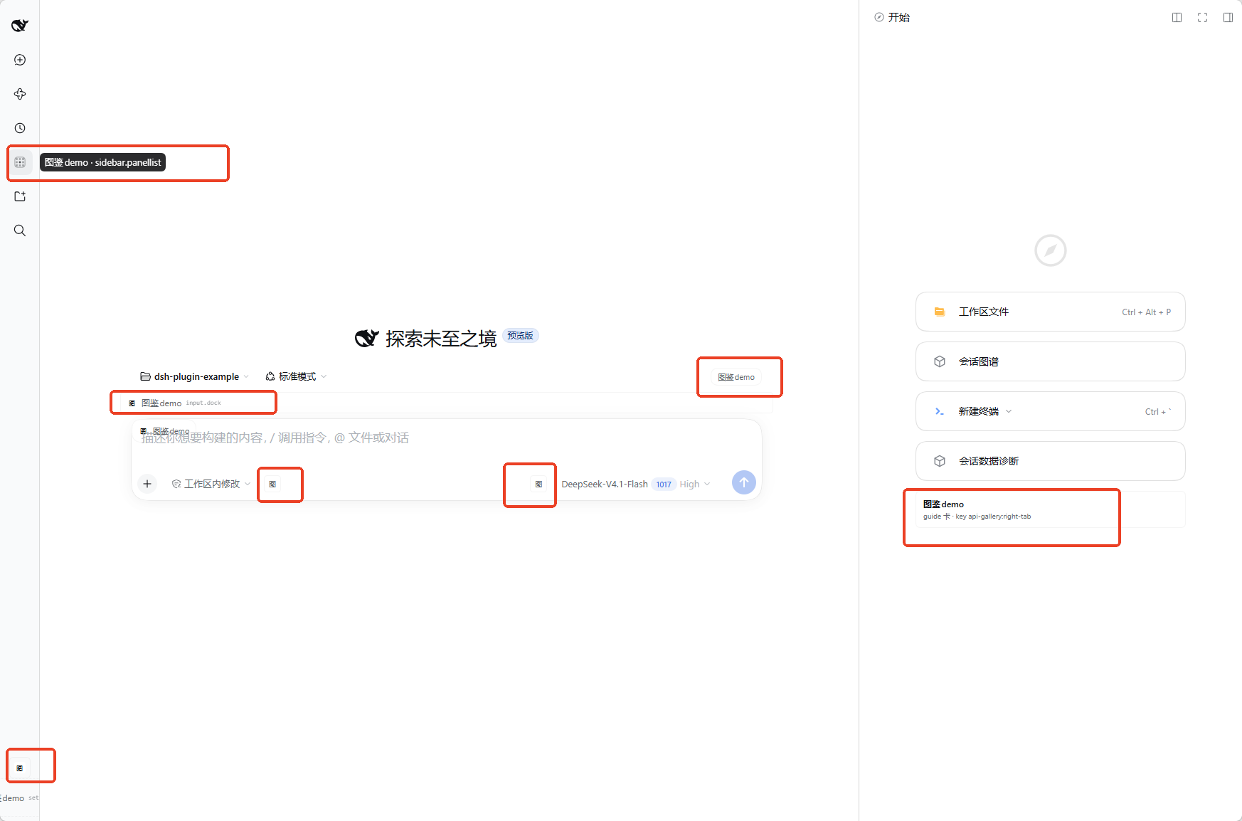
Task: Click the 新建终端 card
Action: tap(1051, 411)
